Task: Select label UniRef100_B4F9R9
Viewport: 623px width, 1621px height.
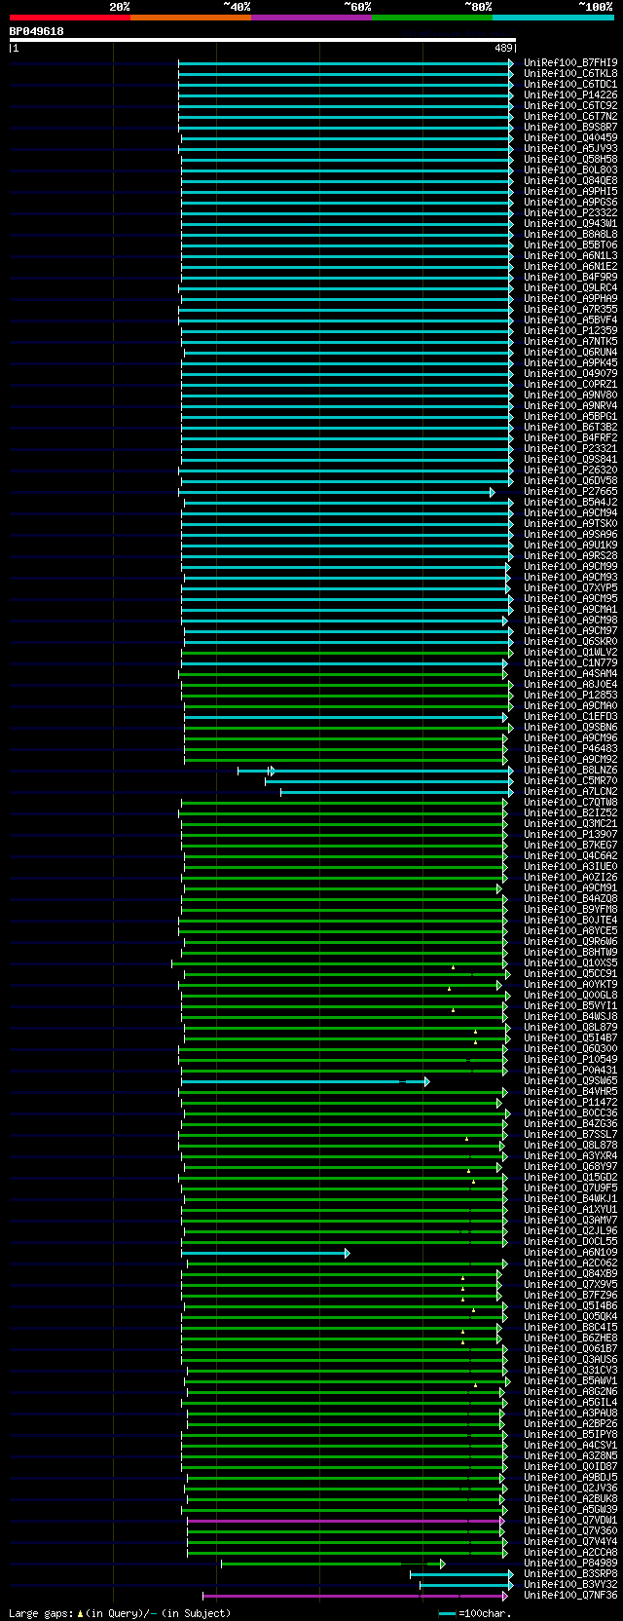Action: pos(570,277)
